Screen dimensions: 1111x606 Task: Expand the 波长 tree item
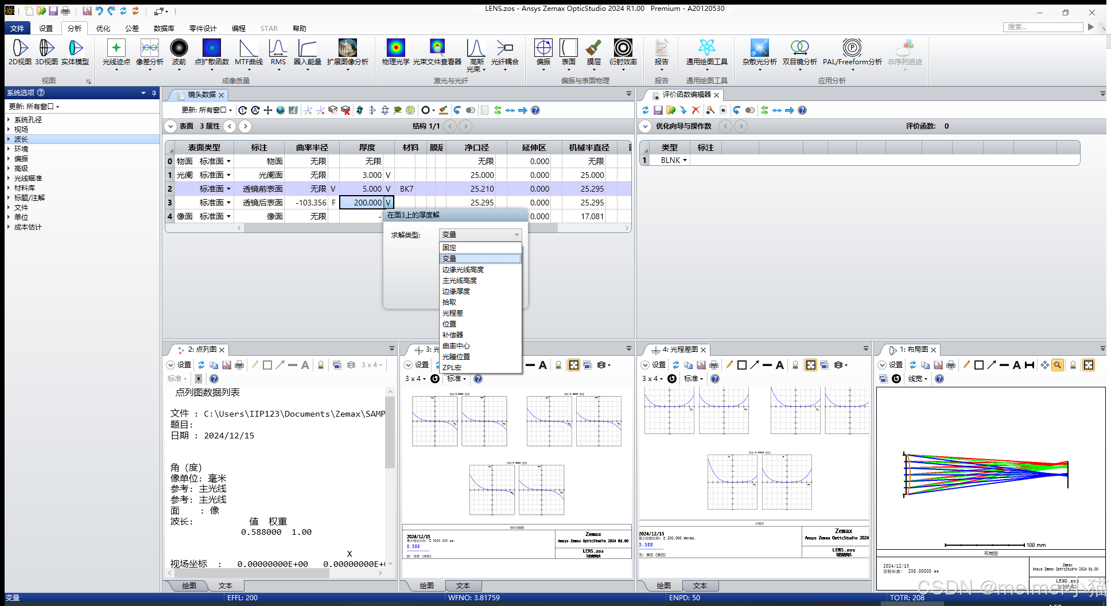click(x=9, y=139)
